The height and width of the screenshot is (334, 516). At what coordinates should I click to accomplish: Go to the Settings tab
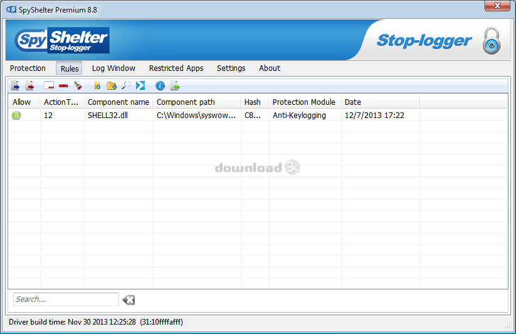click(x=231, y=68)
